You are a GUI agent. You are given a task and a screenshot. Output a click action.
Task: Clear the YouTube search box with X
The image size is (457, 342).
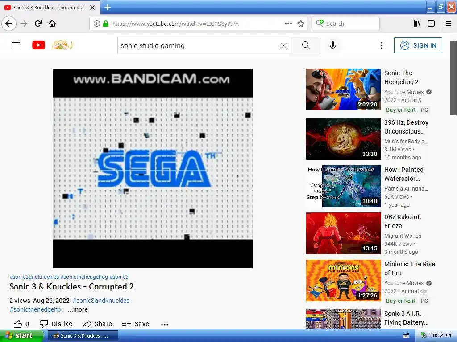[283, 45]
